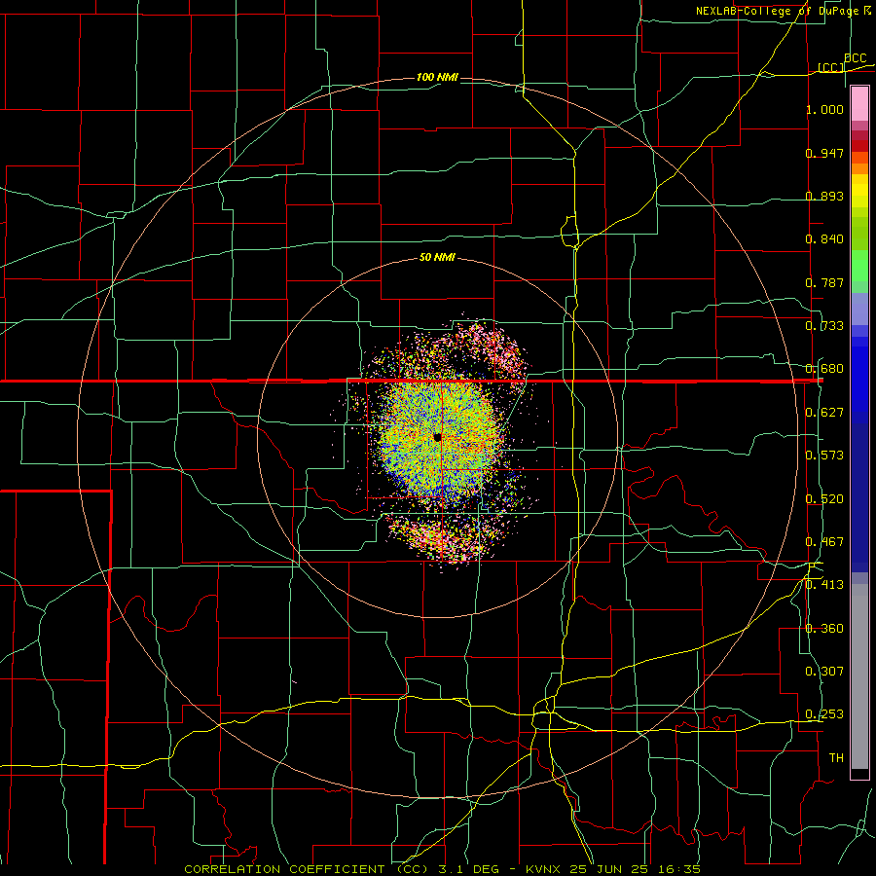Select the dark navy color bar segment
The height and width of the screenshot is (876, 876).
(859, 497)
